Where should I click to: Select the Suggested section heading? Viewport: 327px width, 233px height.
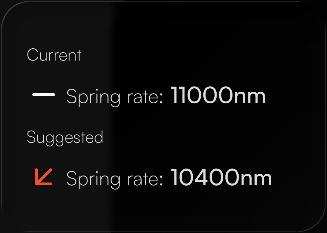[x=65, y=137]
